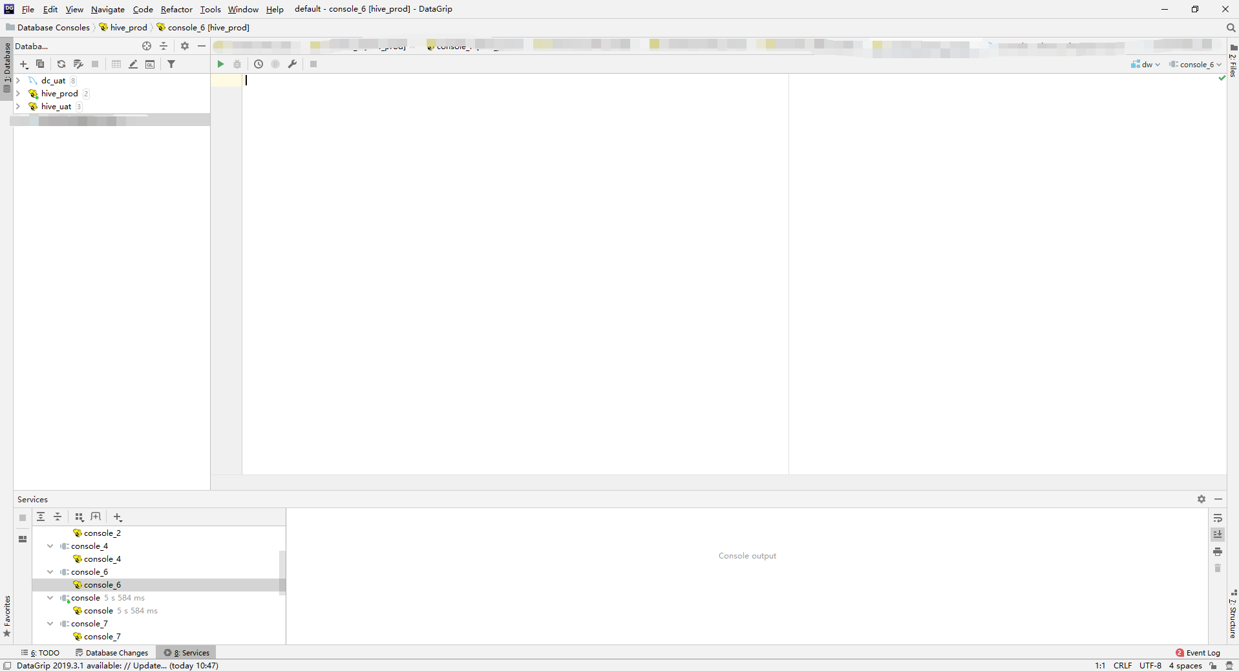1239x671 pixels.
Task: Open Data Source Properties wrench-database icon
Action: pos(78,64)
